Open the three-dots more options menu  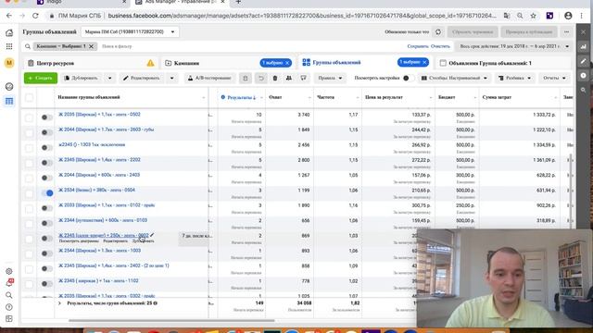pyautogui.click(x=566, y=32)
